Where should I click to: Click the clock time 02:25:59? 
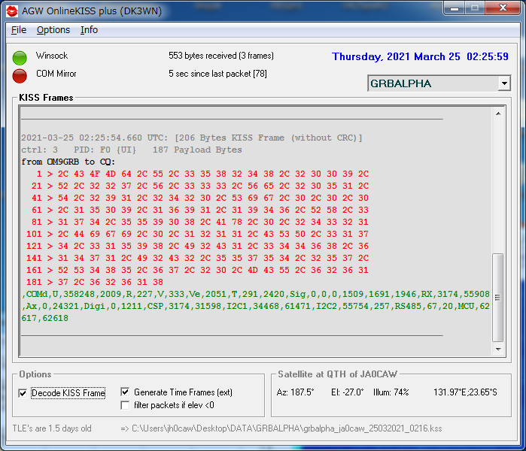click(488, 56)
